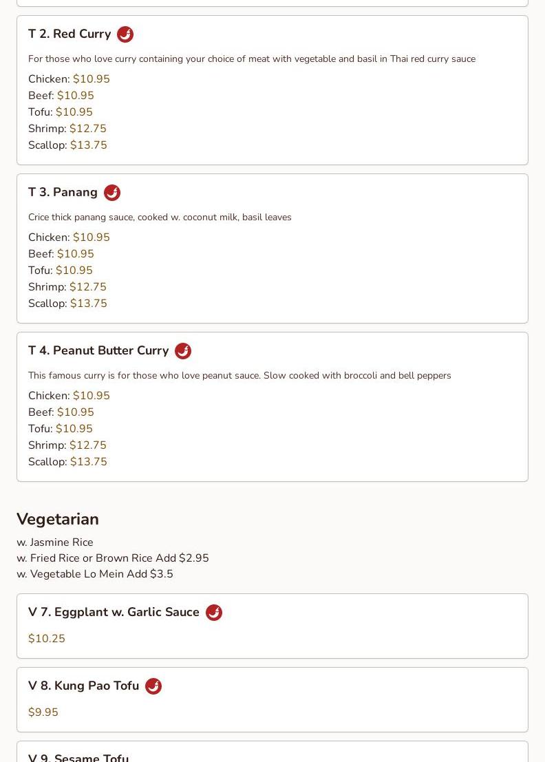Open V 7. Eggplant w. Garlic Sauce
Screen dimensions: 545x762
click(114, 612)
